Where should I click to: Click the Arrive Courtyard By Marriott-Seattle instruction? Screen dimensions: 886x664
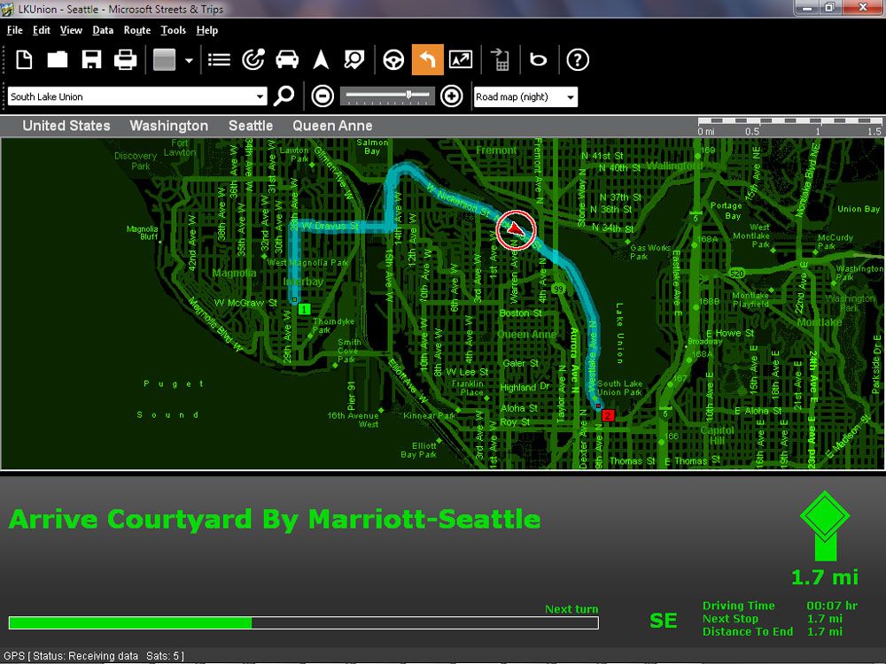click(276, 519)
